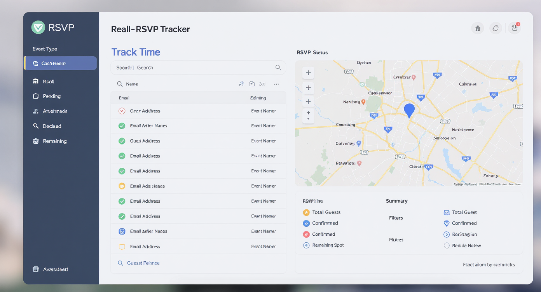Click into the Search input field
This screenshot has width=541, height=292.
click(194, 68)
